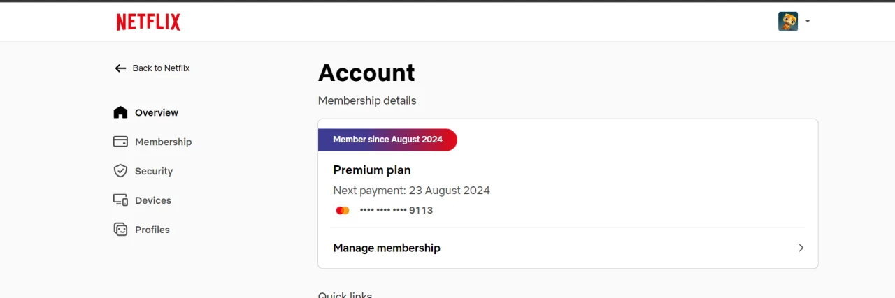Screen dimensions: 895x298
Task: Open Manage membership via right chevron
Action: click(801, 248)
